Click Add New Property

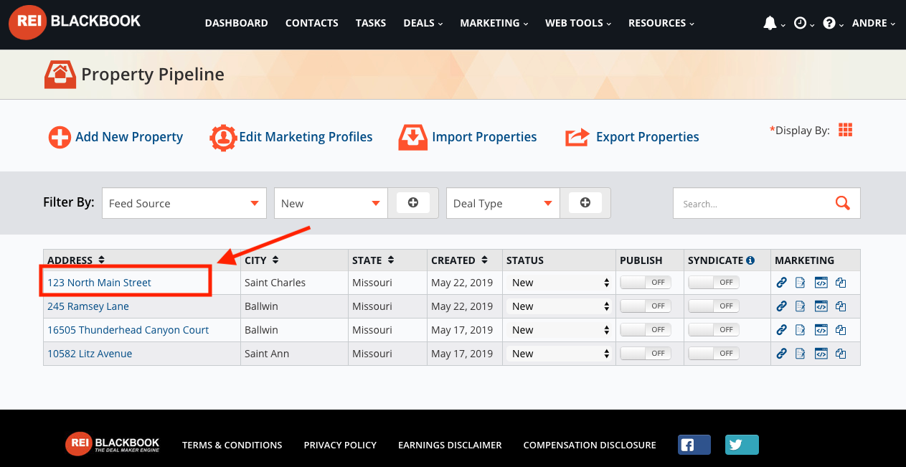115,137
